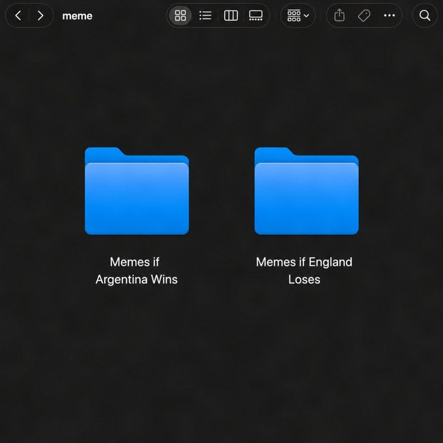Select the Memes if Argentina Wins folder icon
The height and width of the screenshot is (443, 443).
pyautogui.click(x=137, y=191)
